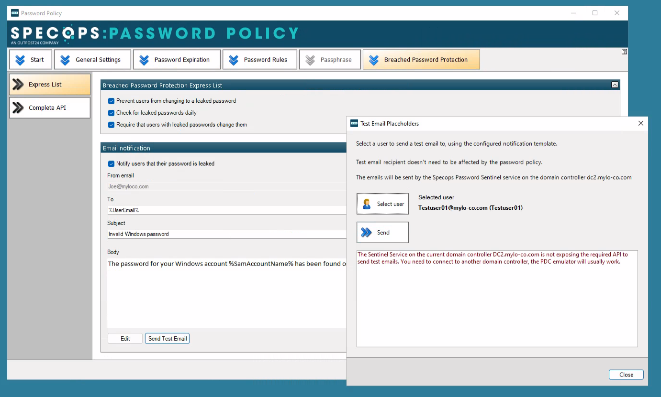Click the From email field
The image size is (661, 397).
tap(226, 186)
